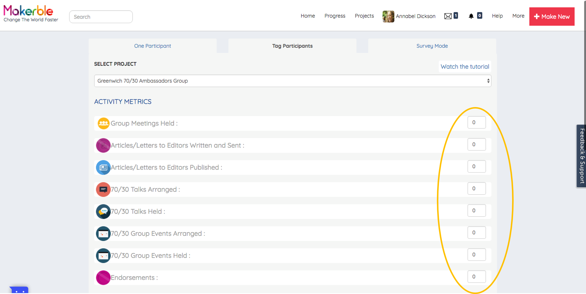The width and height of the screenshot is (586, 294).
Task: Click the Group Meetings Held label
Action: 144,123
